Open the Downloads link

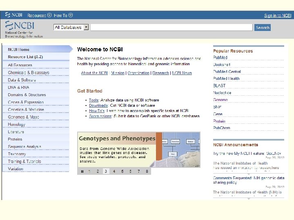(x=98, y=106)
